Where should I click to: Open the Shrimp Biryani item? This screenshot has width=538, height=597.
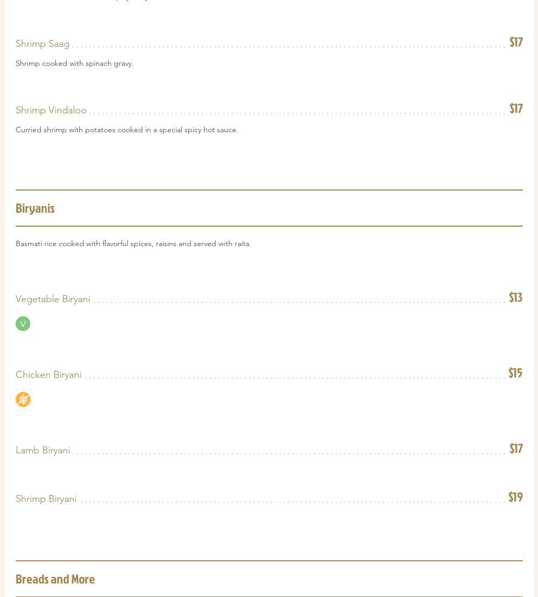[46, 499]
